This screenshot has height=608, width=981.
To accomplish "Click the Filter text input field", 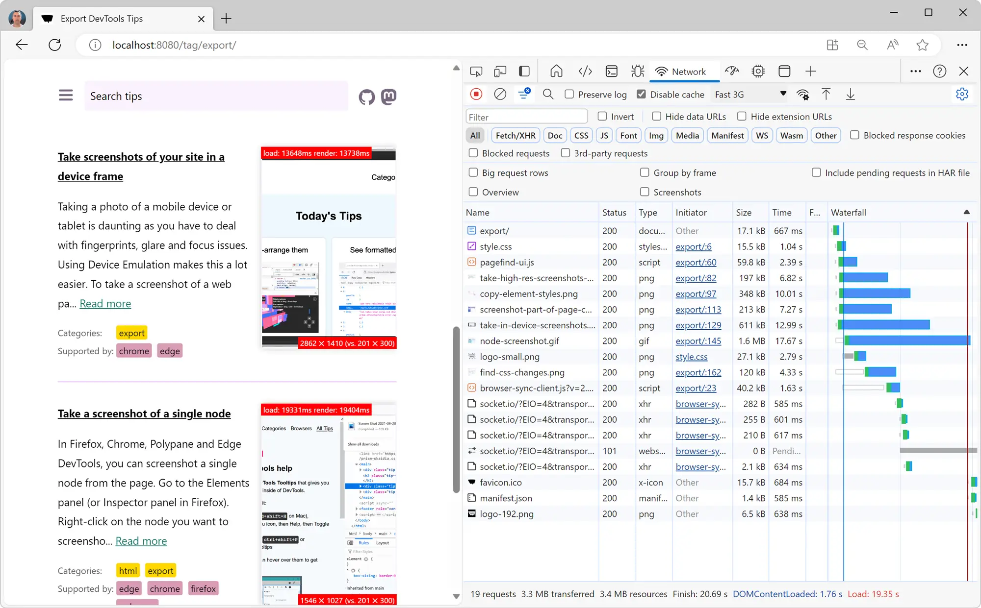I will point(526,117).
